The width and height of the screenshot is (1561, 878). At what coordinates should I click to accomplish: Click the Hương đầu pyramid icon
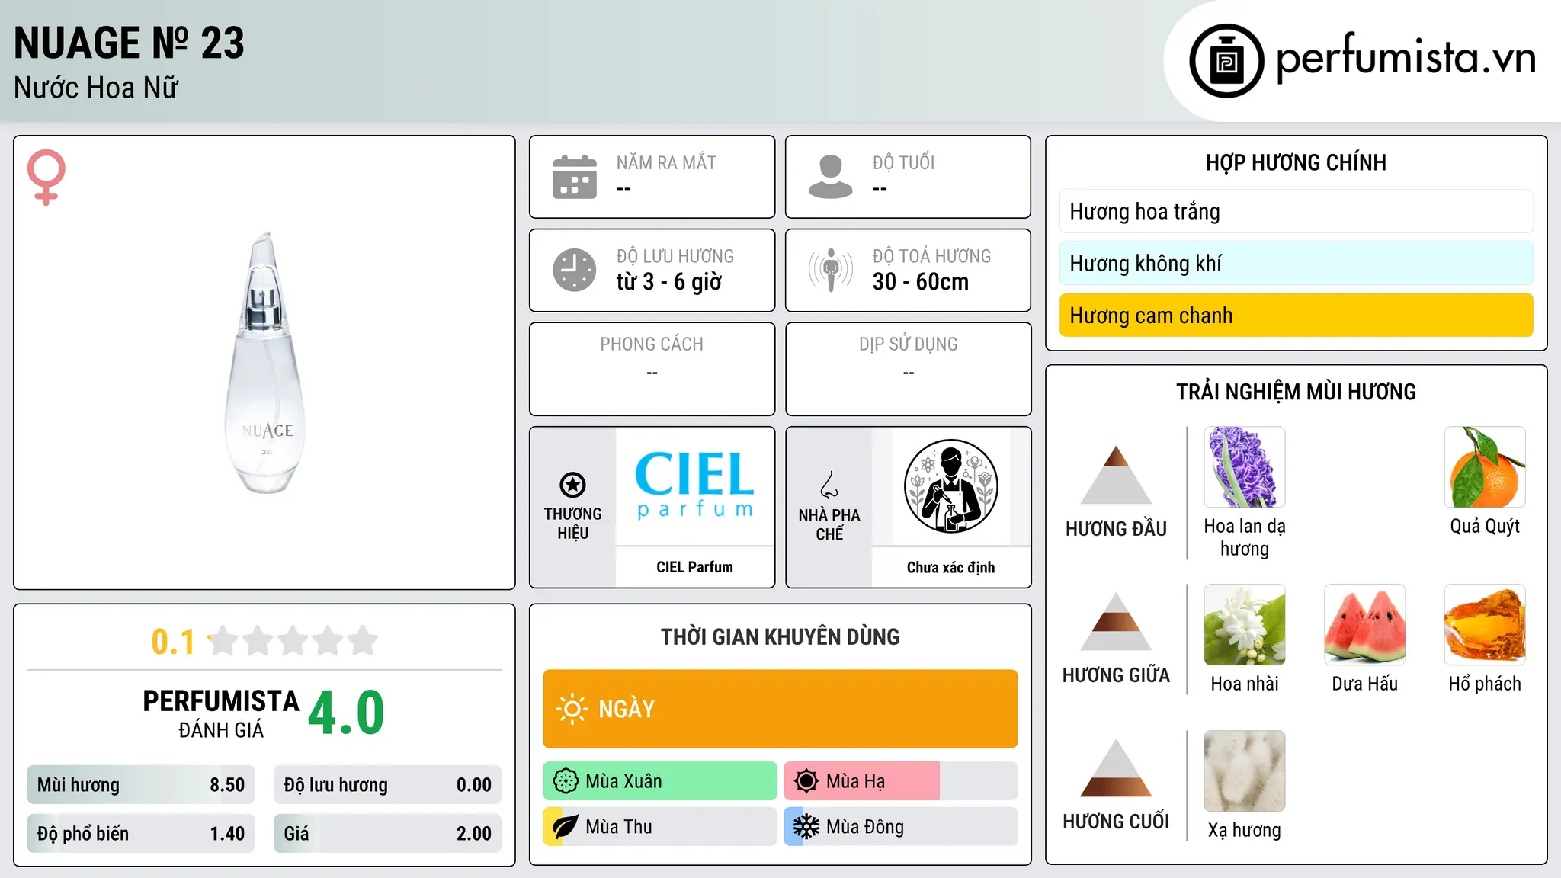[1116, 475]
